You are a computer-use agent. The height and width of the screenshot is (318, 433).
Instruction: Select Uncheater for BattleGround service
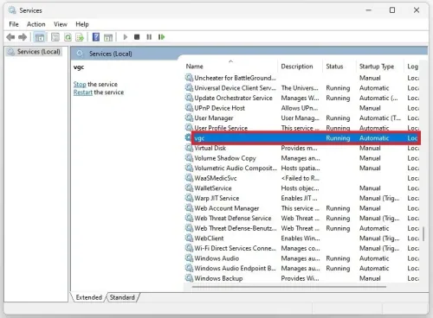302,78
